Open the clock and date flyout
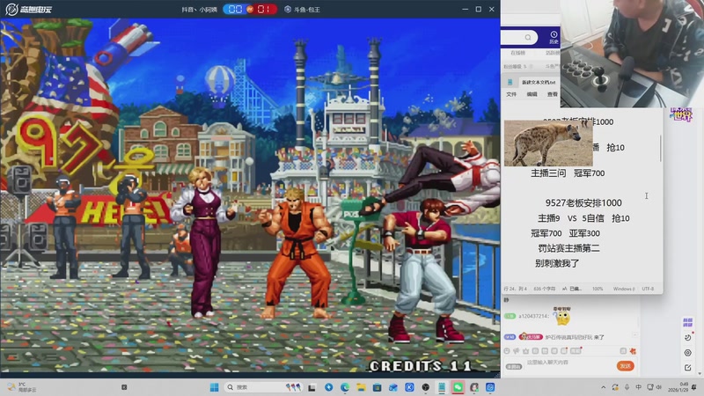Viewport: 704px width, 396px height. 678,387
